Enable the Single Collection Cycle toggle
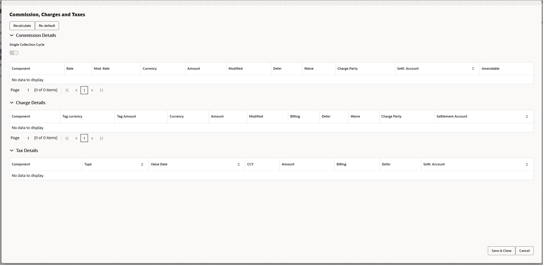Screen dimensions: 544x266 (x=14, y=52)
